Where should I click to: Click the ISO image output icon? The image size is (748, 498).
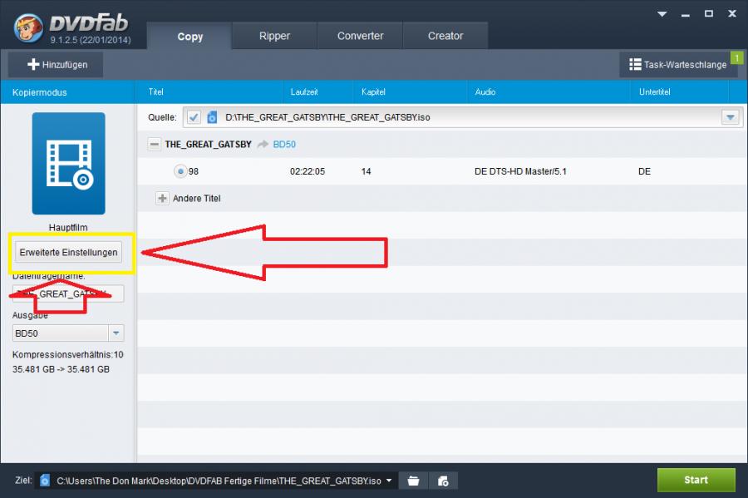(443, 481)
